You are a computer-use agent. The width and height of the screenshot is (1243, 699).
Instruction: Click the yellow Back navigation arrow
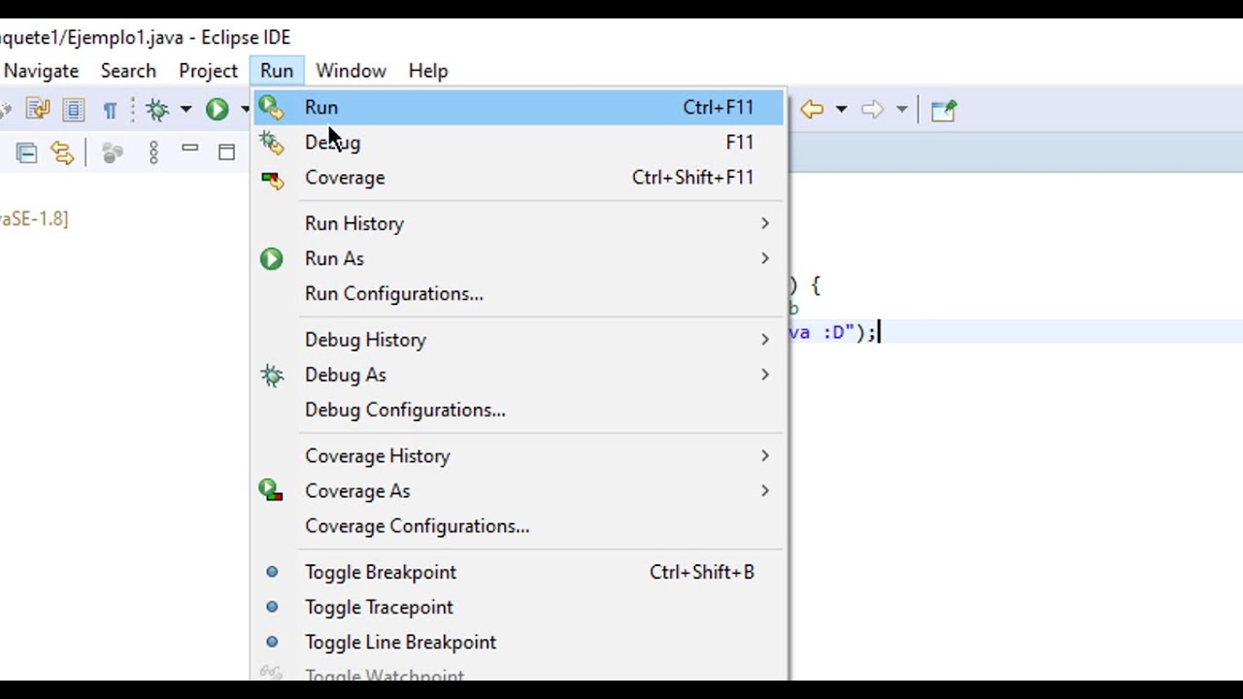812,110
